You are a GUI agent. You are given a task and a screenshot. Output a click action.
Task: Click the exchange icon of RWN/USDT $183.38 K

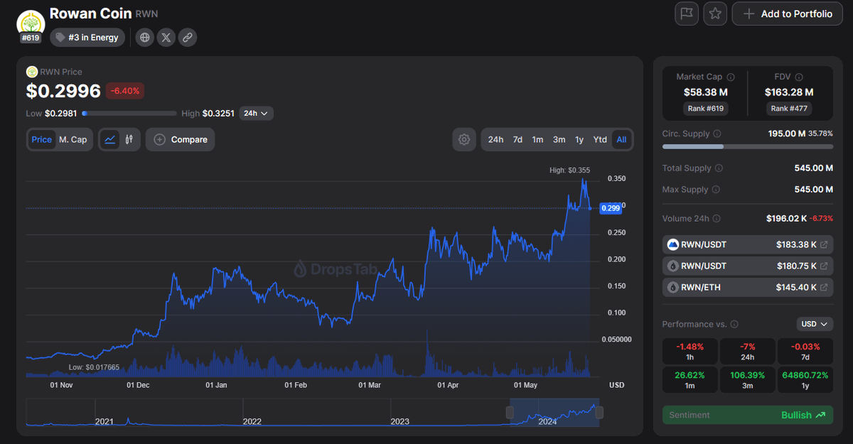[x=673, y=245]
